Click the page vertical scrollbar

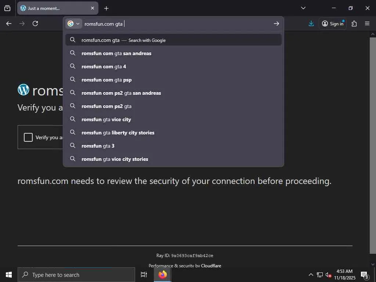pos(373,145)
